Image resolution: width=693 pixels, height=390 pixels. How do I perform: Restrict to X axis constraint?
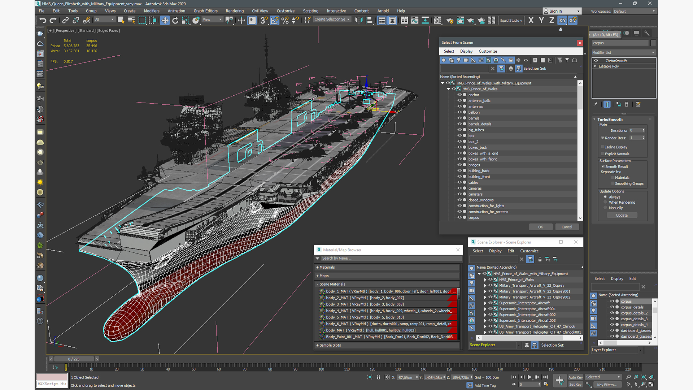531,20
